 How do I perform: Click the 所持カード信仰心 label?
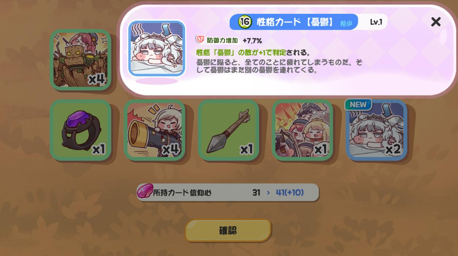click(182, 193)
